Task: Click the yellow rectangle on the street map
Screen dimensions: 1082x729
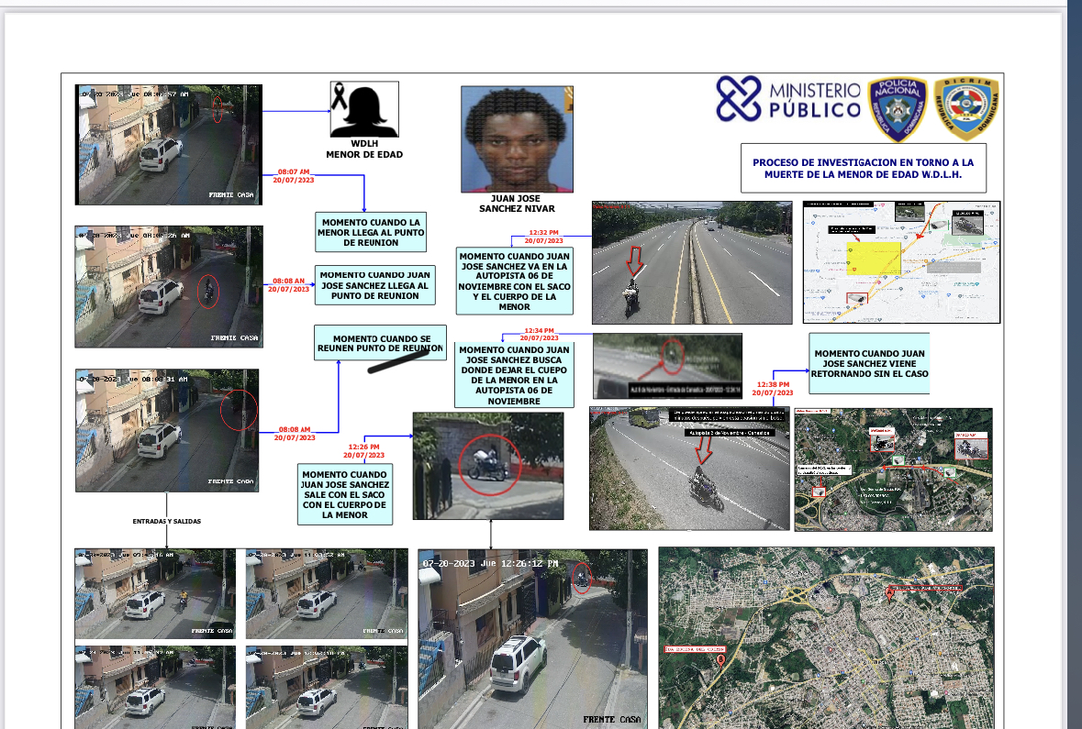Action: (x=874, y=259)
